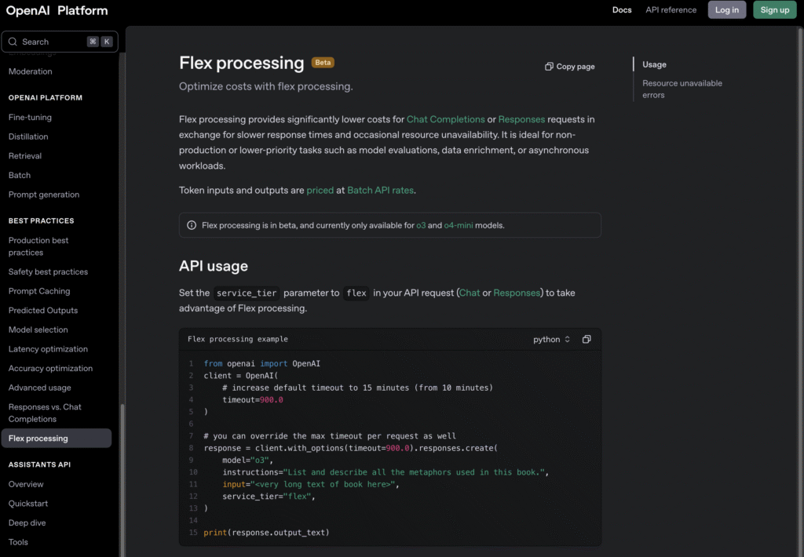Image resolution: width=804 pixels, height=557 pixels.
Task: Jump to Usage section in outline
Action: click(x=654, y=64)
